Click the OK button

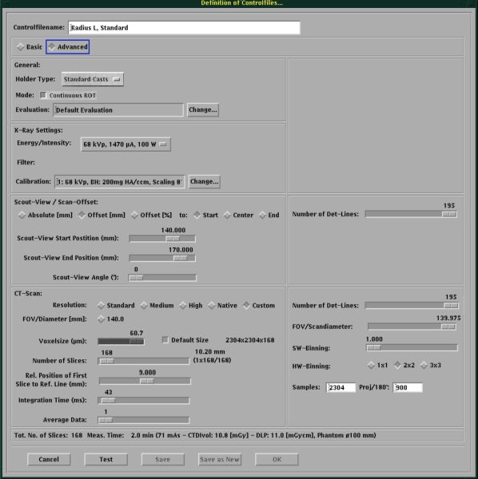[x=277, y=460]
